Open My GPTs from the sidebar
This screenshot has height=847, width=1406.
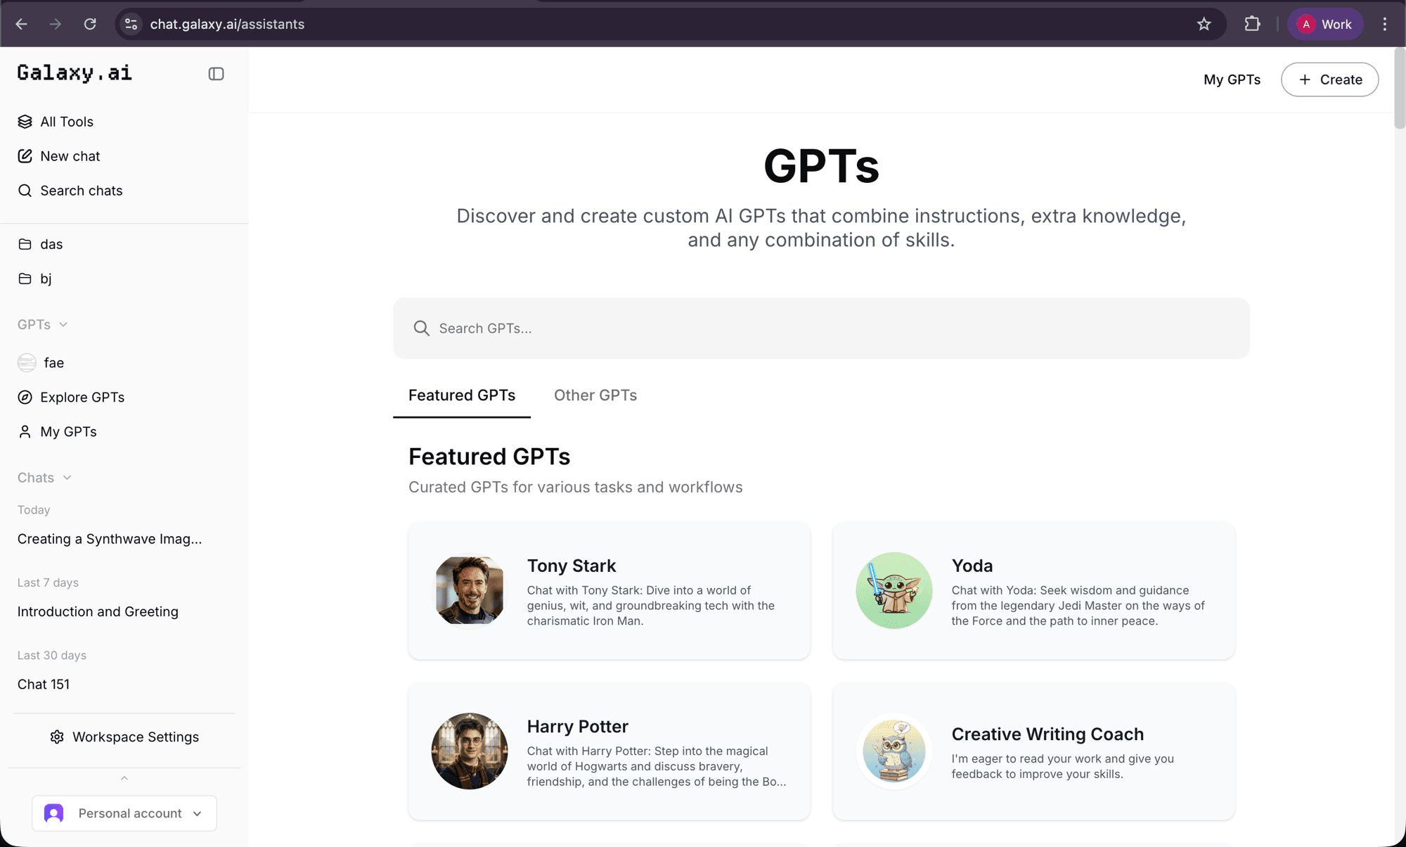point(68,431)
